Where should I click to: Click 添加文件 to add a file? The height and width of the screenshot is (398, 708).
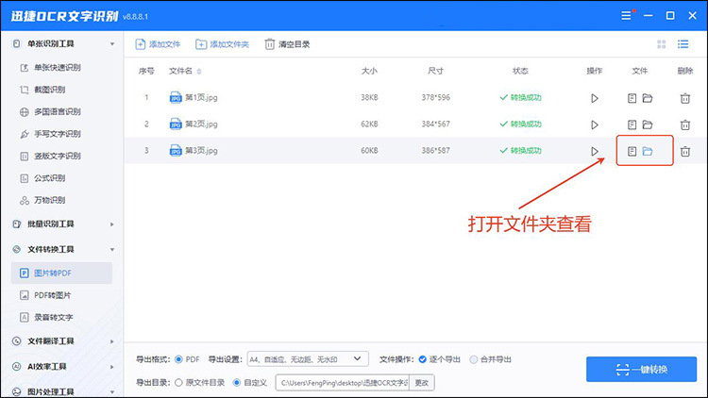pyautogui.click(x=158, y=44)
